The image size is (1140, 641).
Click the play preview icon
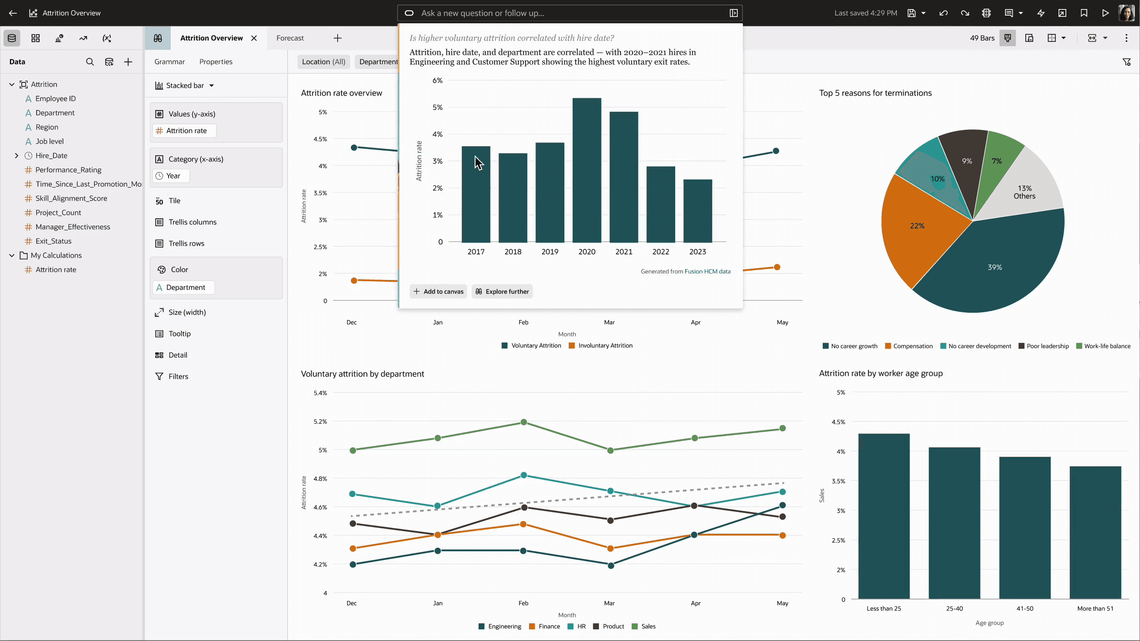click(1105, 13)
